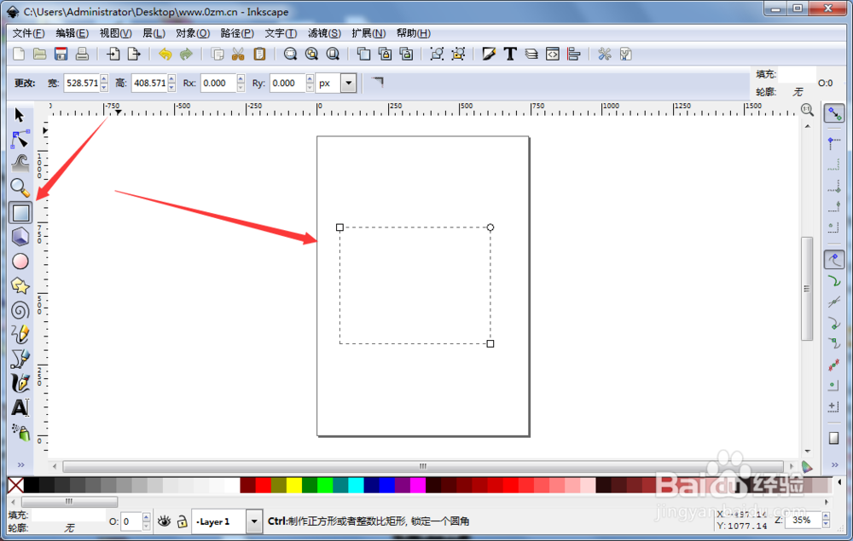Open the 对象(O) menu
This screenshot has height=541, width=853.
193,33
